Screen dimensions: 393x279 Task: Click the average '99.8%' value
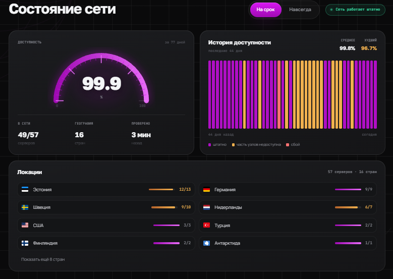[x=347, y=48]
